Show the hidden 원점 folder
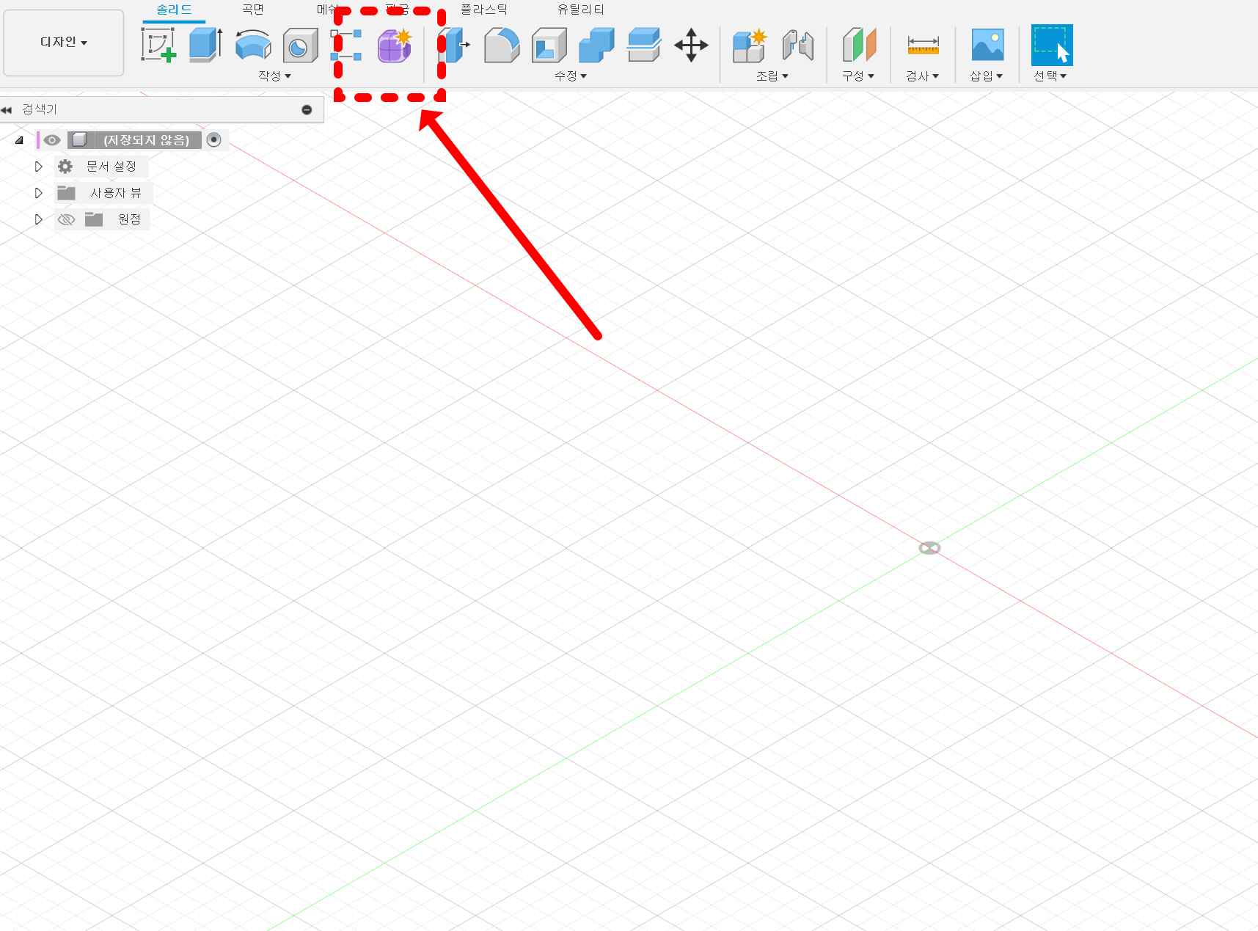Image resolution: width=1258 pixels, height=931 pixels. (66, 219)
